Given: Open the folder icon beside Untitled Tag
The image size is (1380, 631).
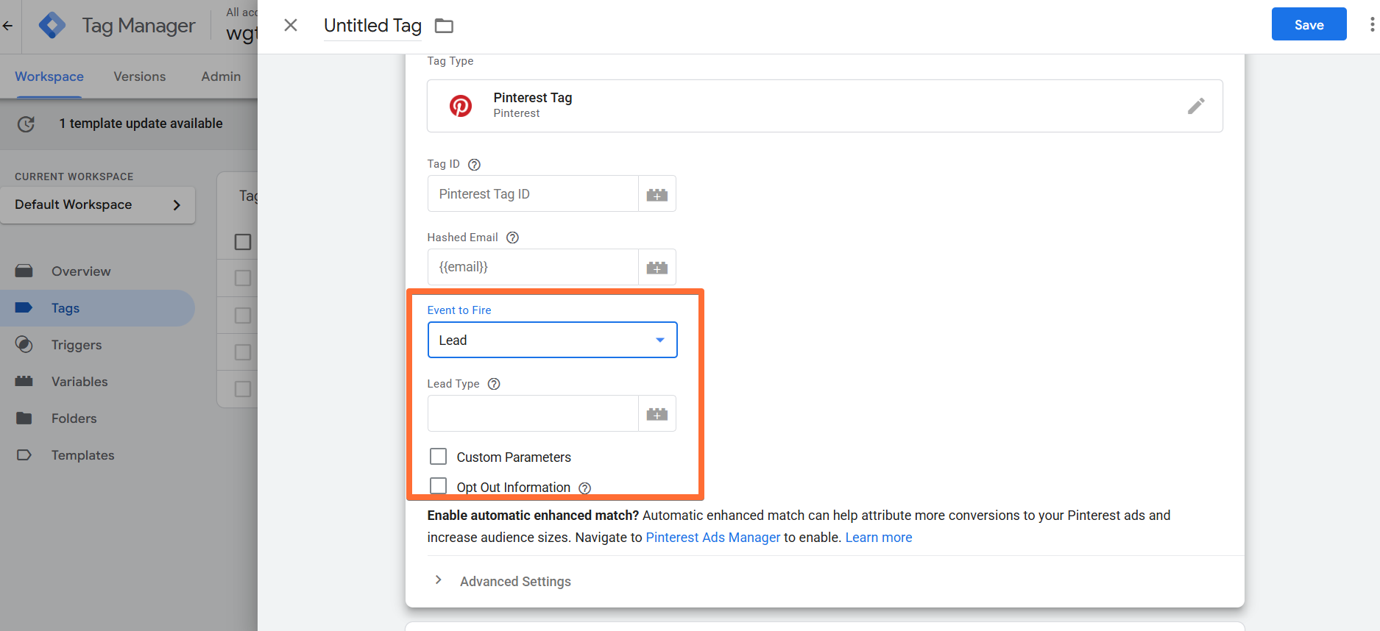Looking at the screenshot, I should click(444, 26).
